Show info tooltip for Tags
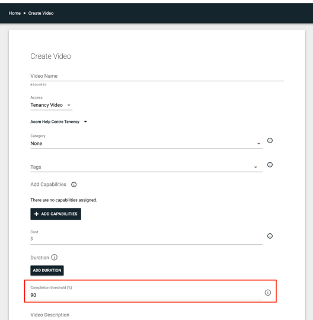The height and width of the screenshot is (320, 313). 270,164
